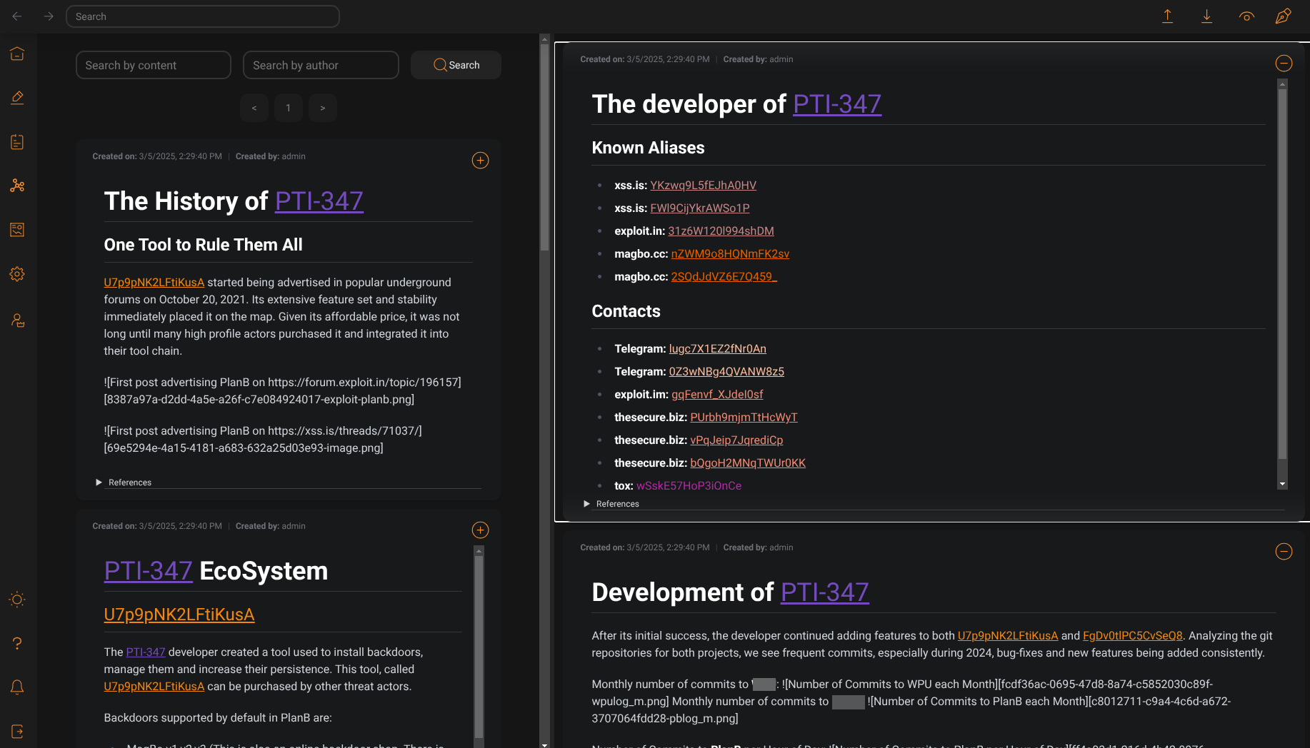This screenshot has height=748, width=1310.
Task: Go to next page of results
Action: (x=323, y=108)
